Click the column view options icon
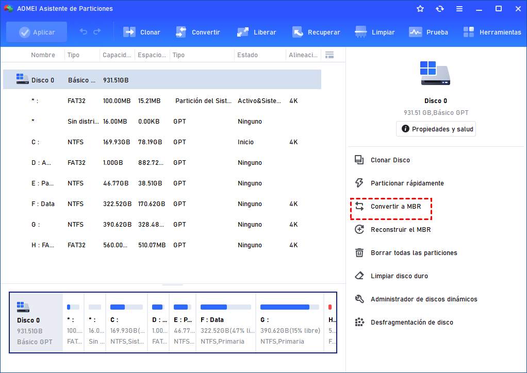The width and height of the screenshot is (527, 373). [330, 55]
